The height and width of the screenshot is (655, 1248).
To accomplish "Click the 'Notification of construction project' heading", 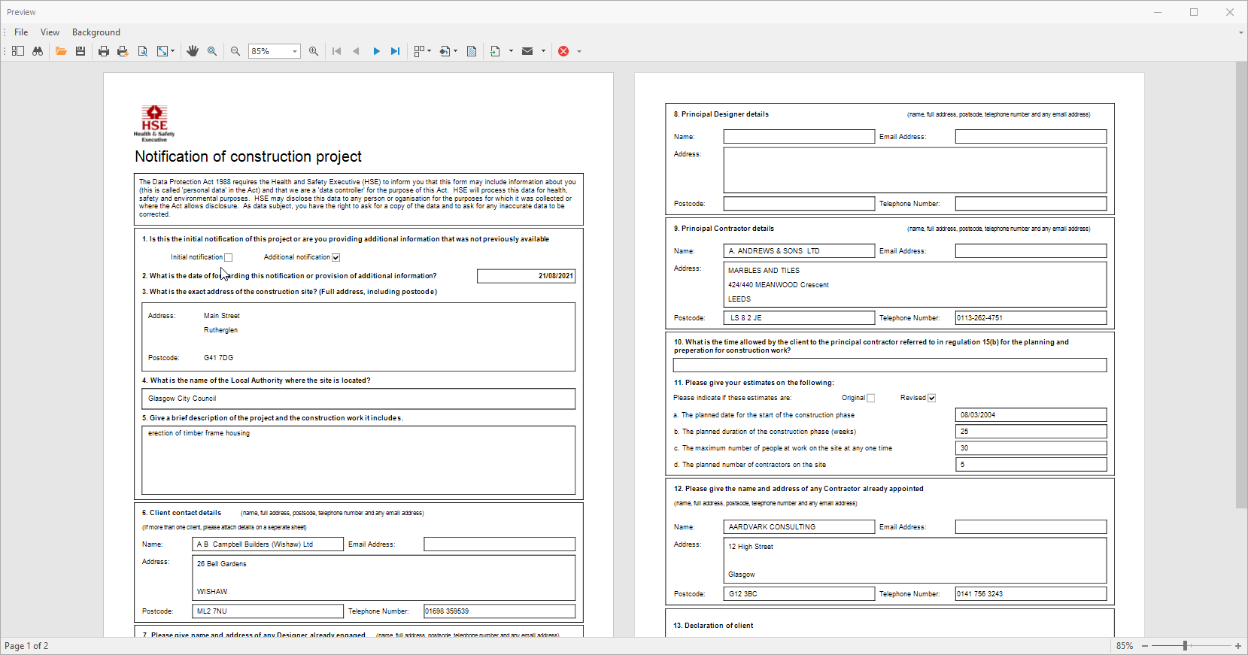I will [248, 156].
